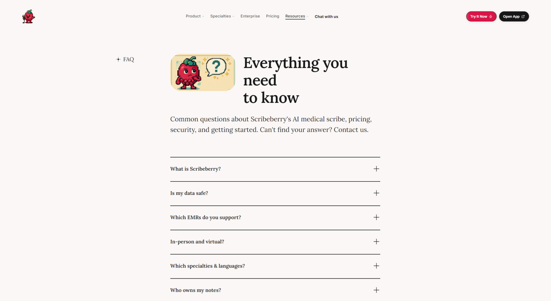551x301 pixels.
Task: Expand the 'Is my data safe?' question
Action: 189,193
